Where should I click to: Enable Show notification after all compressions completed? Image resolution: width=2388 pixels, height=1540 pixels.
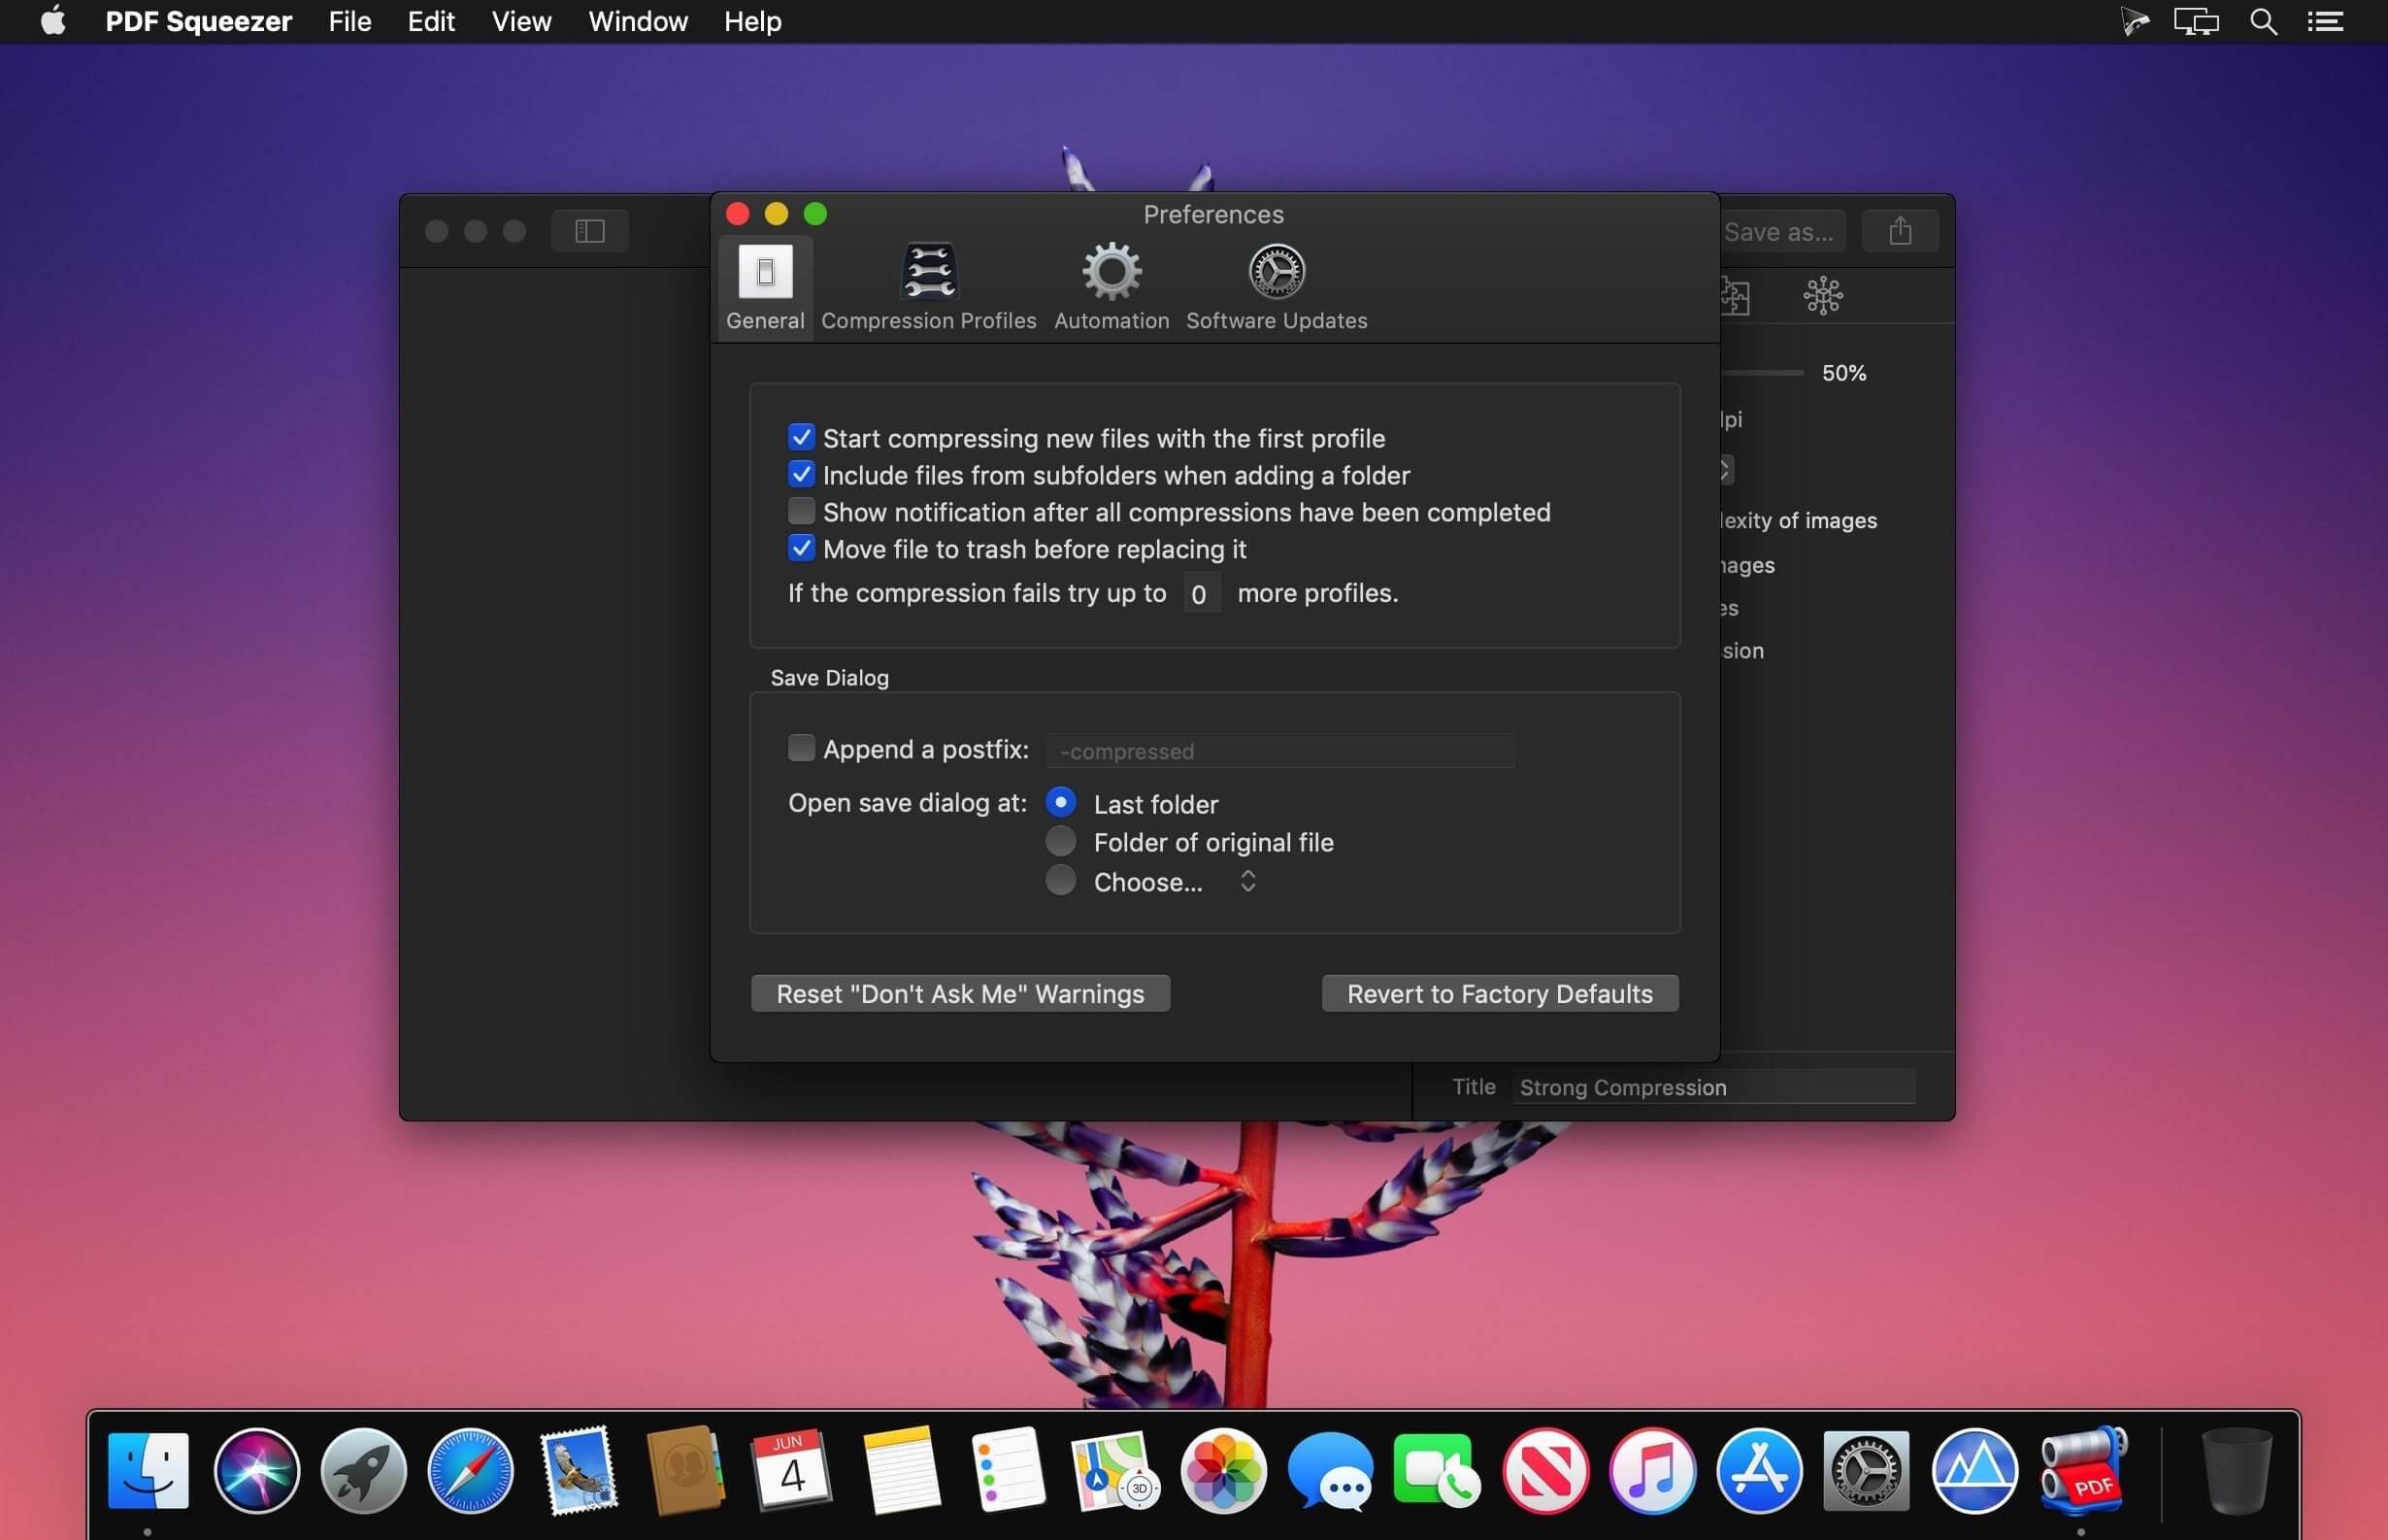[801, 511]
